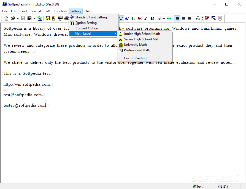Open dropdown next to framed A icon
Viewport: 246px width, 189px height.
tap(164, 18)
